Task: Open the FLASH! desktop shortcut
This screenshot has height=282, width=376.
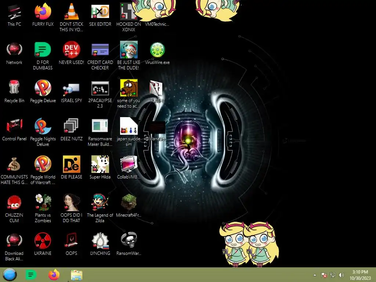Action: tap(156, 88)
